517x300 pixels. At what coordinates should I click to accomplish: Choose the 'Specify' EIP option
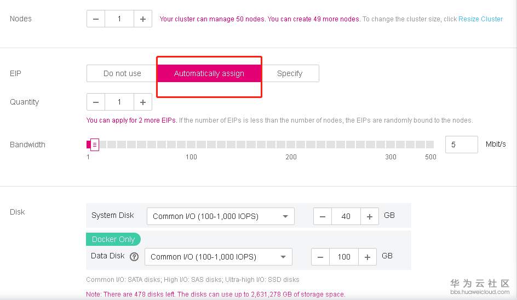click(290, 73)
